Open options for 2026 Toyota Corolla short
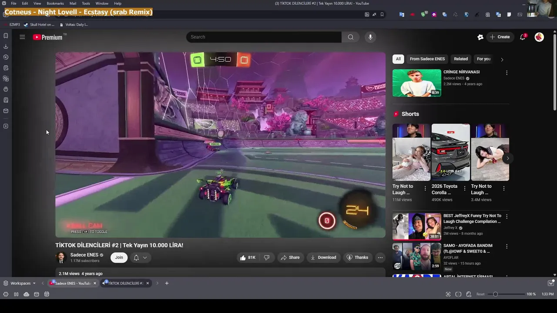 pyautogui.click(x=465, y=188)
